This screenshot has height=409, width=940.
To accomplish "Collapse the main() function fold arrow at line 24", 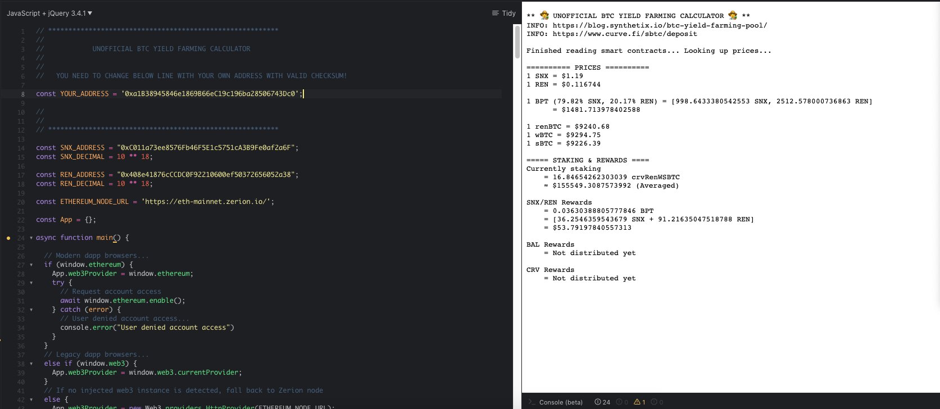I will coord(31,238).
